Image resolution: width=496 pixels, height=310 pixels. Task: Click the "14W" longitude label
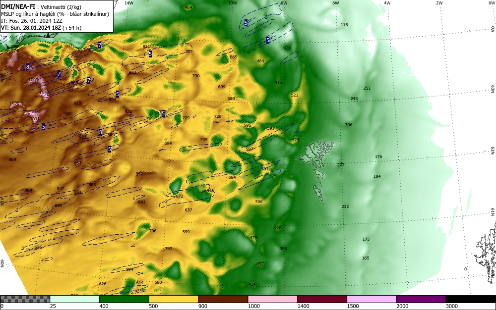coord(129,3)
